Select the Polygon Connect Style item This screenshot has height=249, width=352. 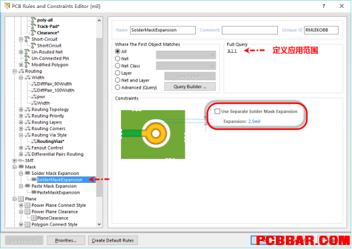pyautogui.click(x=55, y=224)
